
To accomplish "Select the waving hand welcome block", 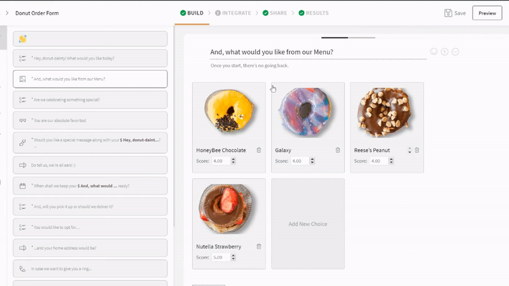I will (x=90, y=39).
